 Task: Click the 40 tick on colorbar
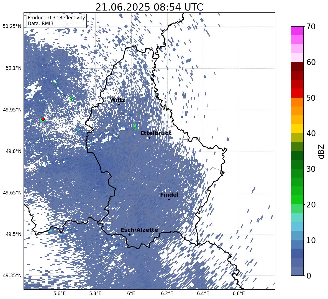coord(311,133)
